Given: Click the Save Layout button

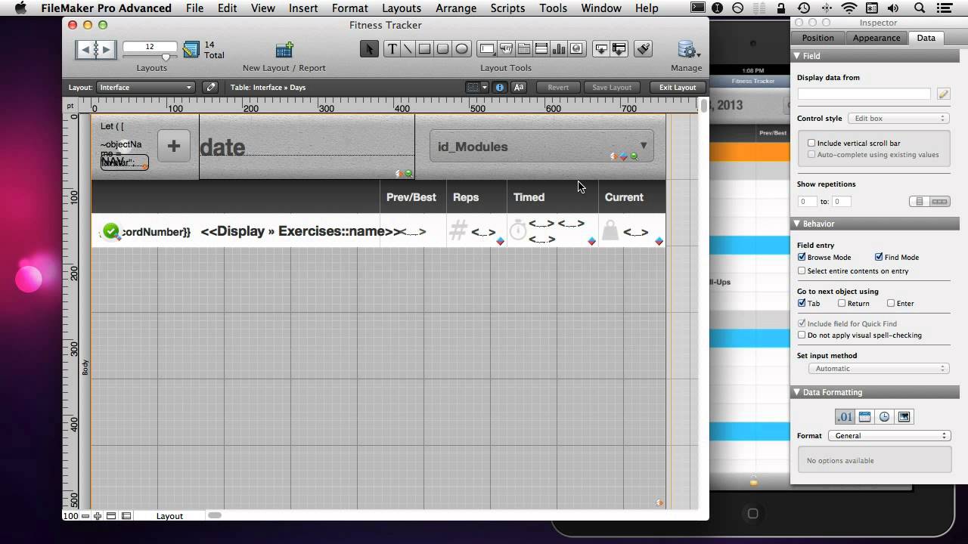Looking at the screenshot, I should coord(612,88).
